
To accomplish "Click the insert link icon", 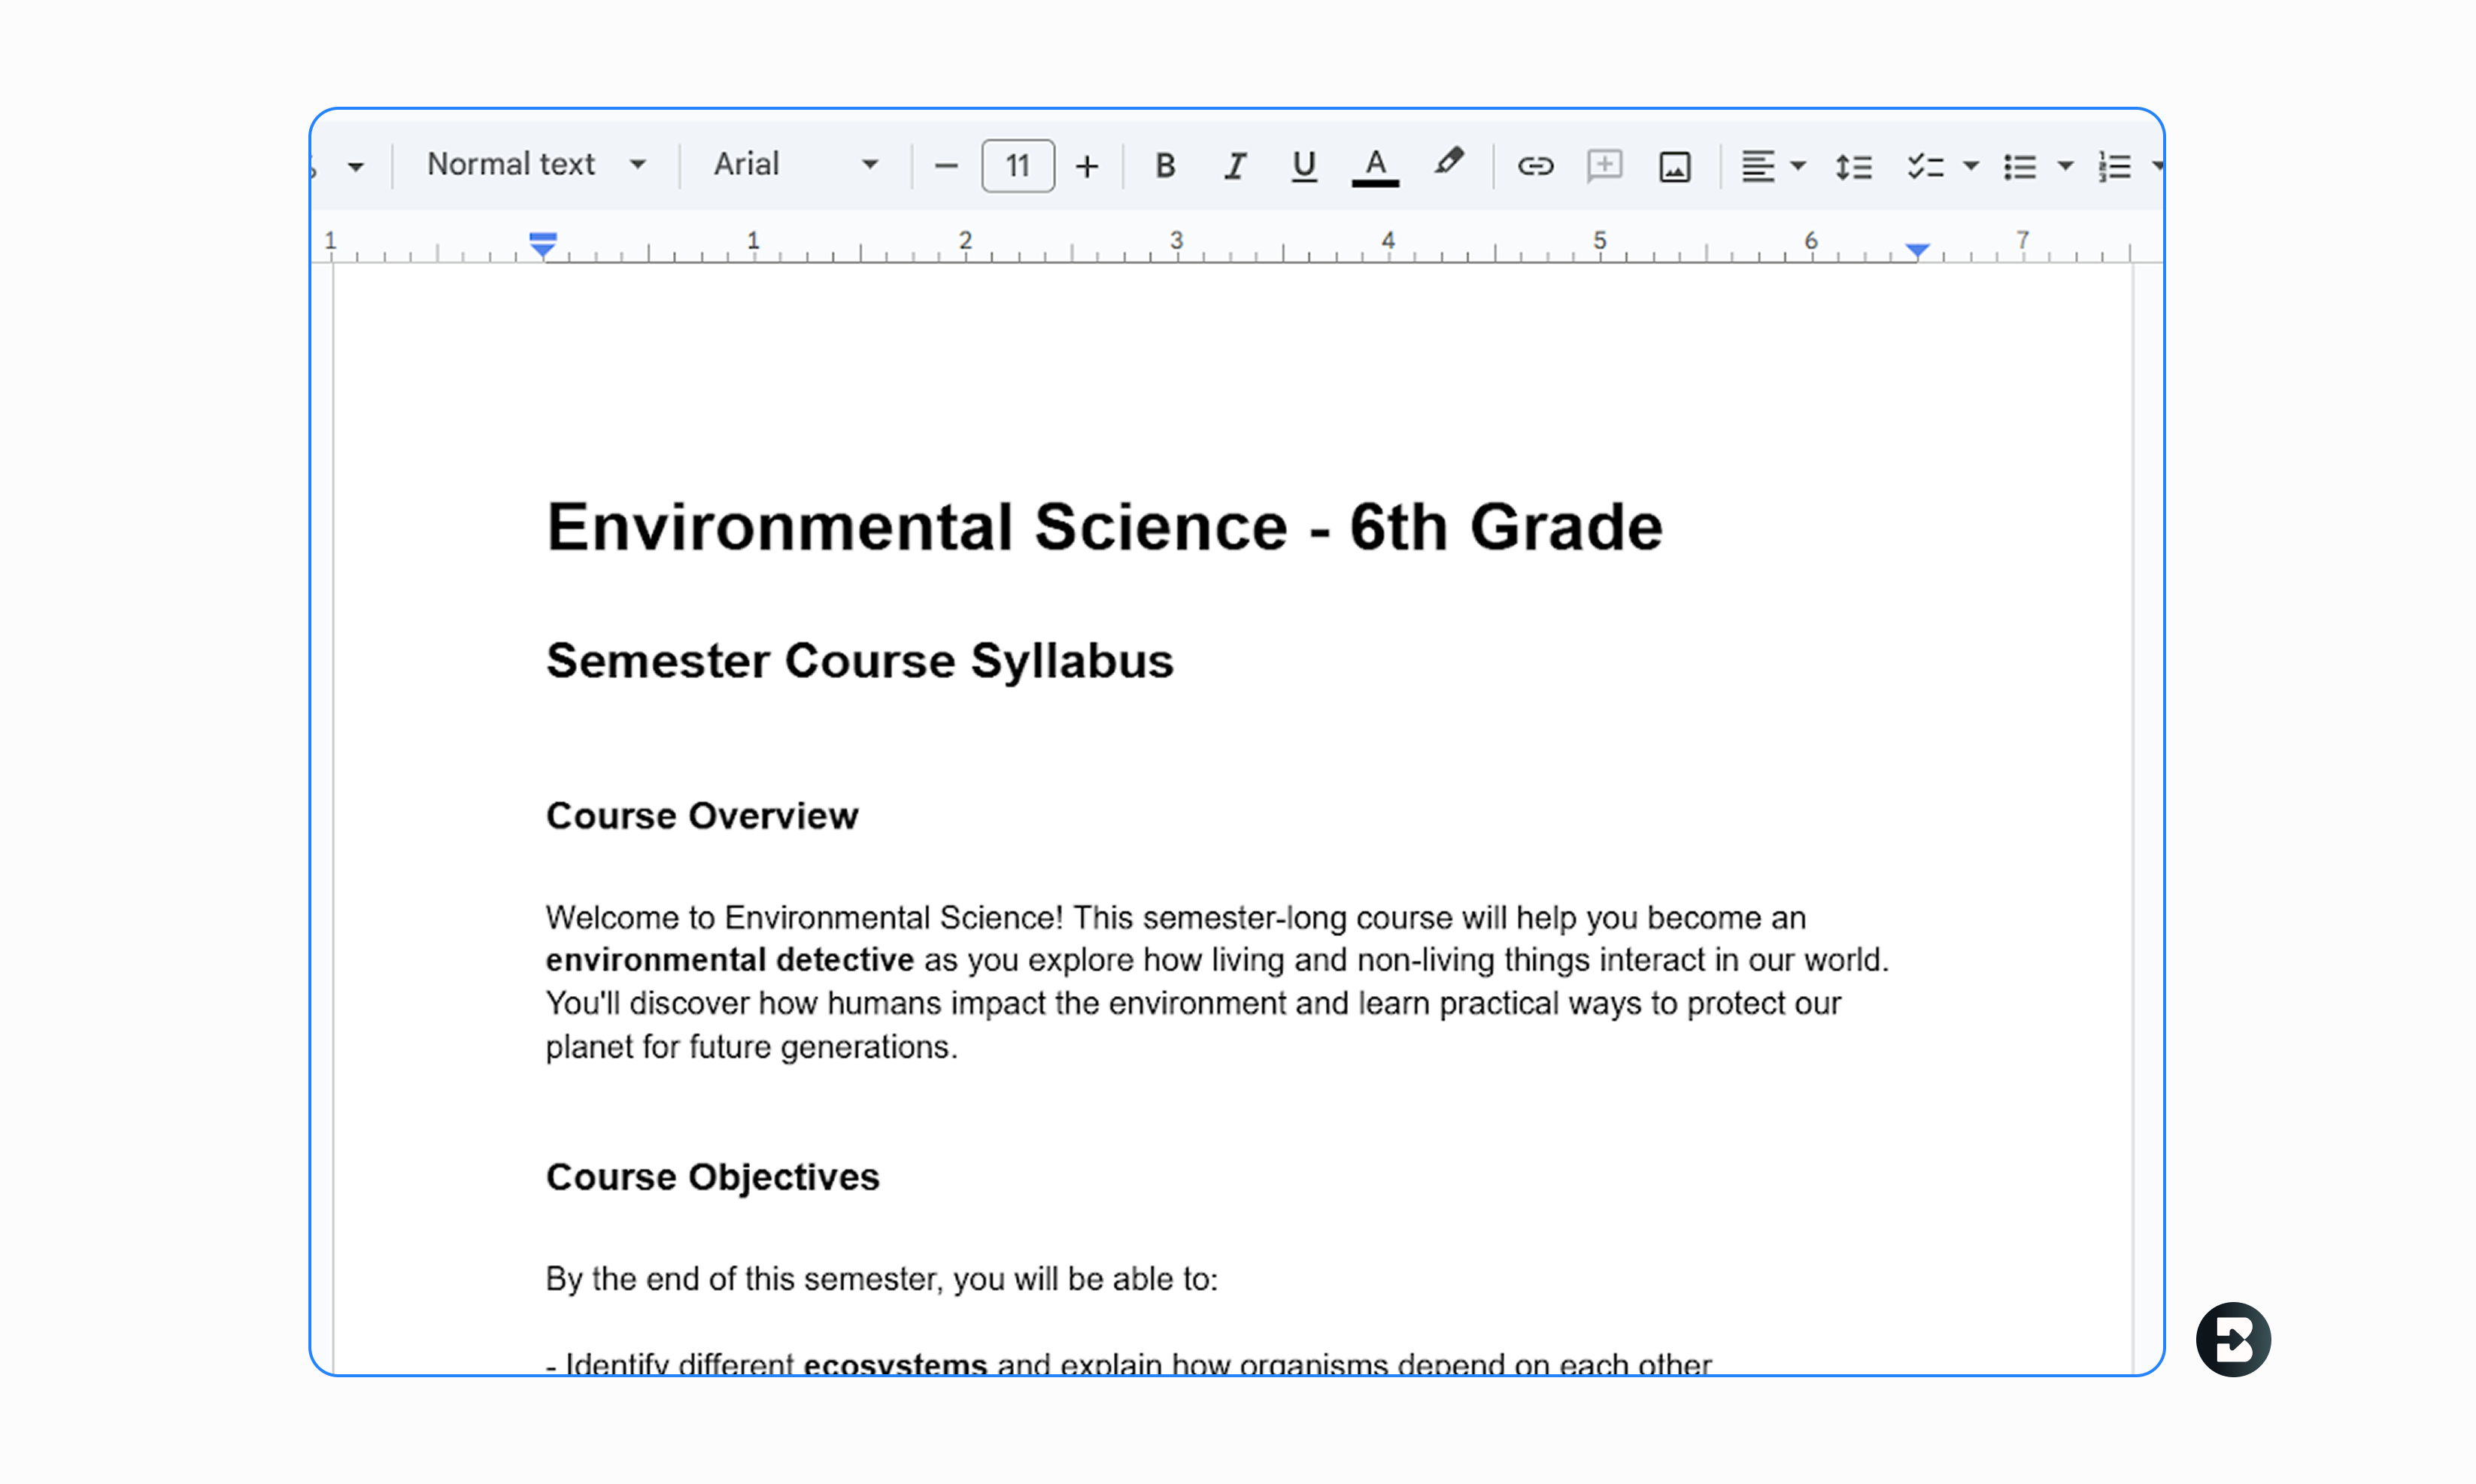I will [1534, 166].
